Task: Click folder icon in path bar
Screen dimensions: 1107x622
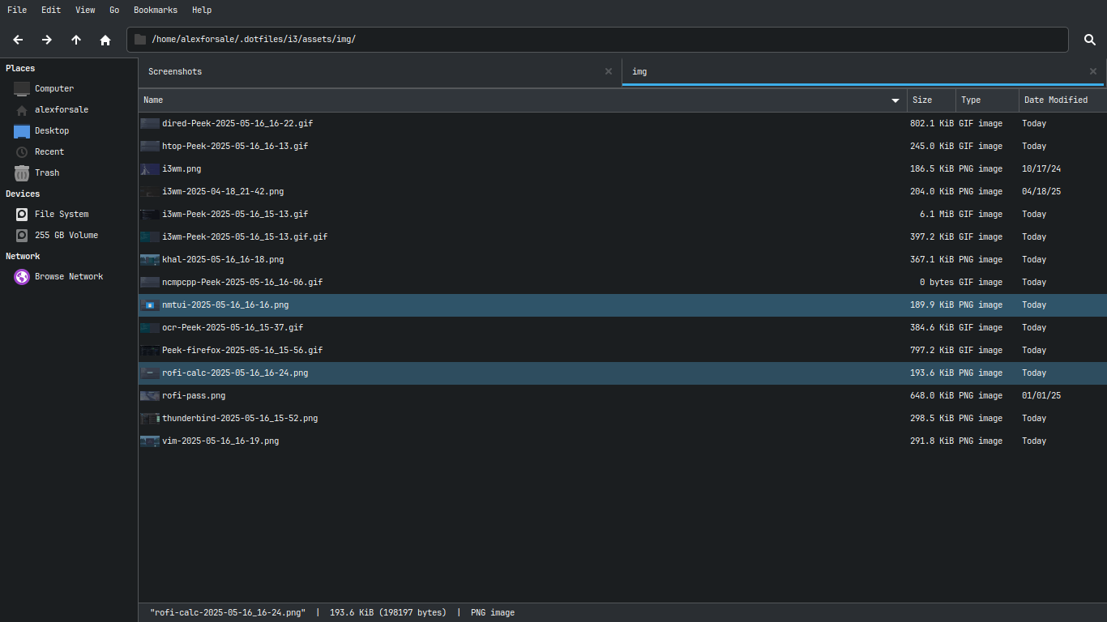Action: click(140, 39)
